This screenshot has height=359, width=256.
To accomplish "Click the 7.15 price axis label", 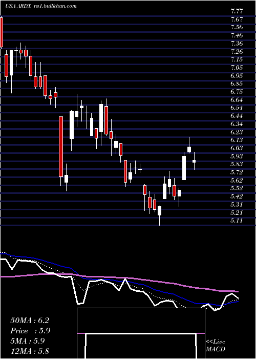I will [237, 59].
